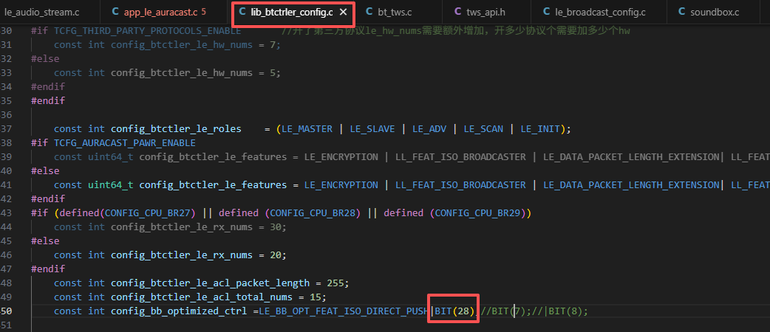Click TCFG_THIRD_PARTY_PROTOCOLS_ENABLE on line 30

click(x=147, y=31)
